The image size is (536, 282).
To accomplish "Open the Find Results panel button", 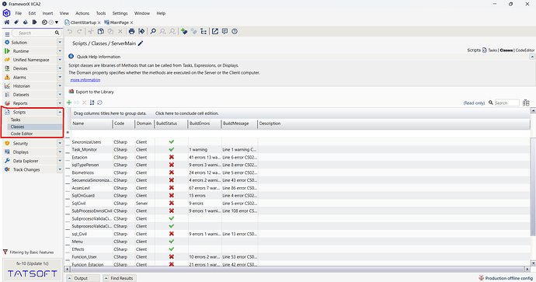I will point(120,278).
